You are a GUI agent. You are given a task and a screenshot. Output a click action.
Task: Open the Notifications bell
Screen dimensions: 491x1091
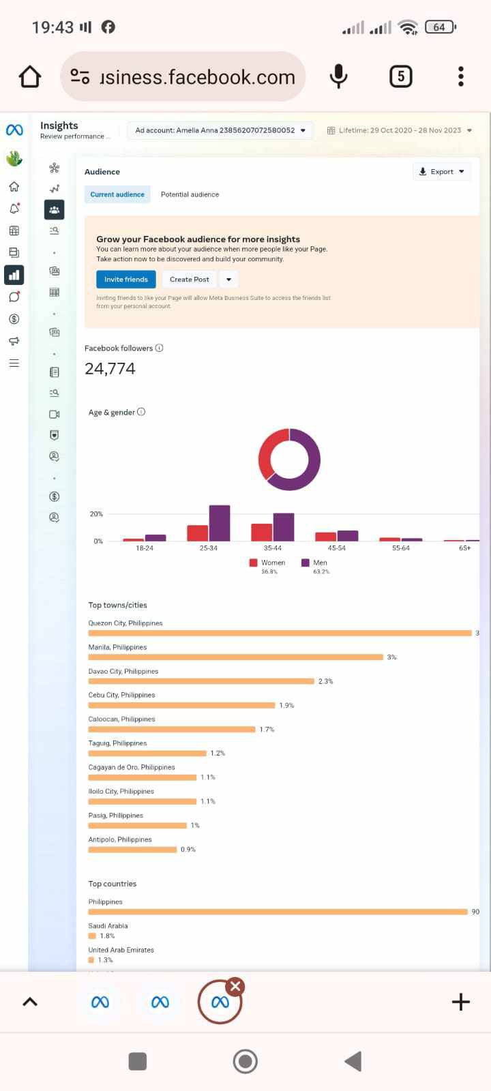[x=14, y=209]
